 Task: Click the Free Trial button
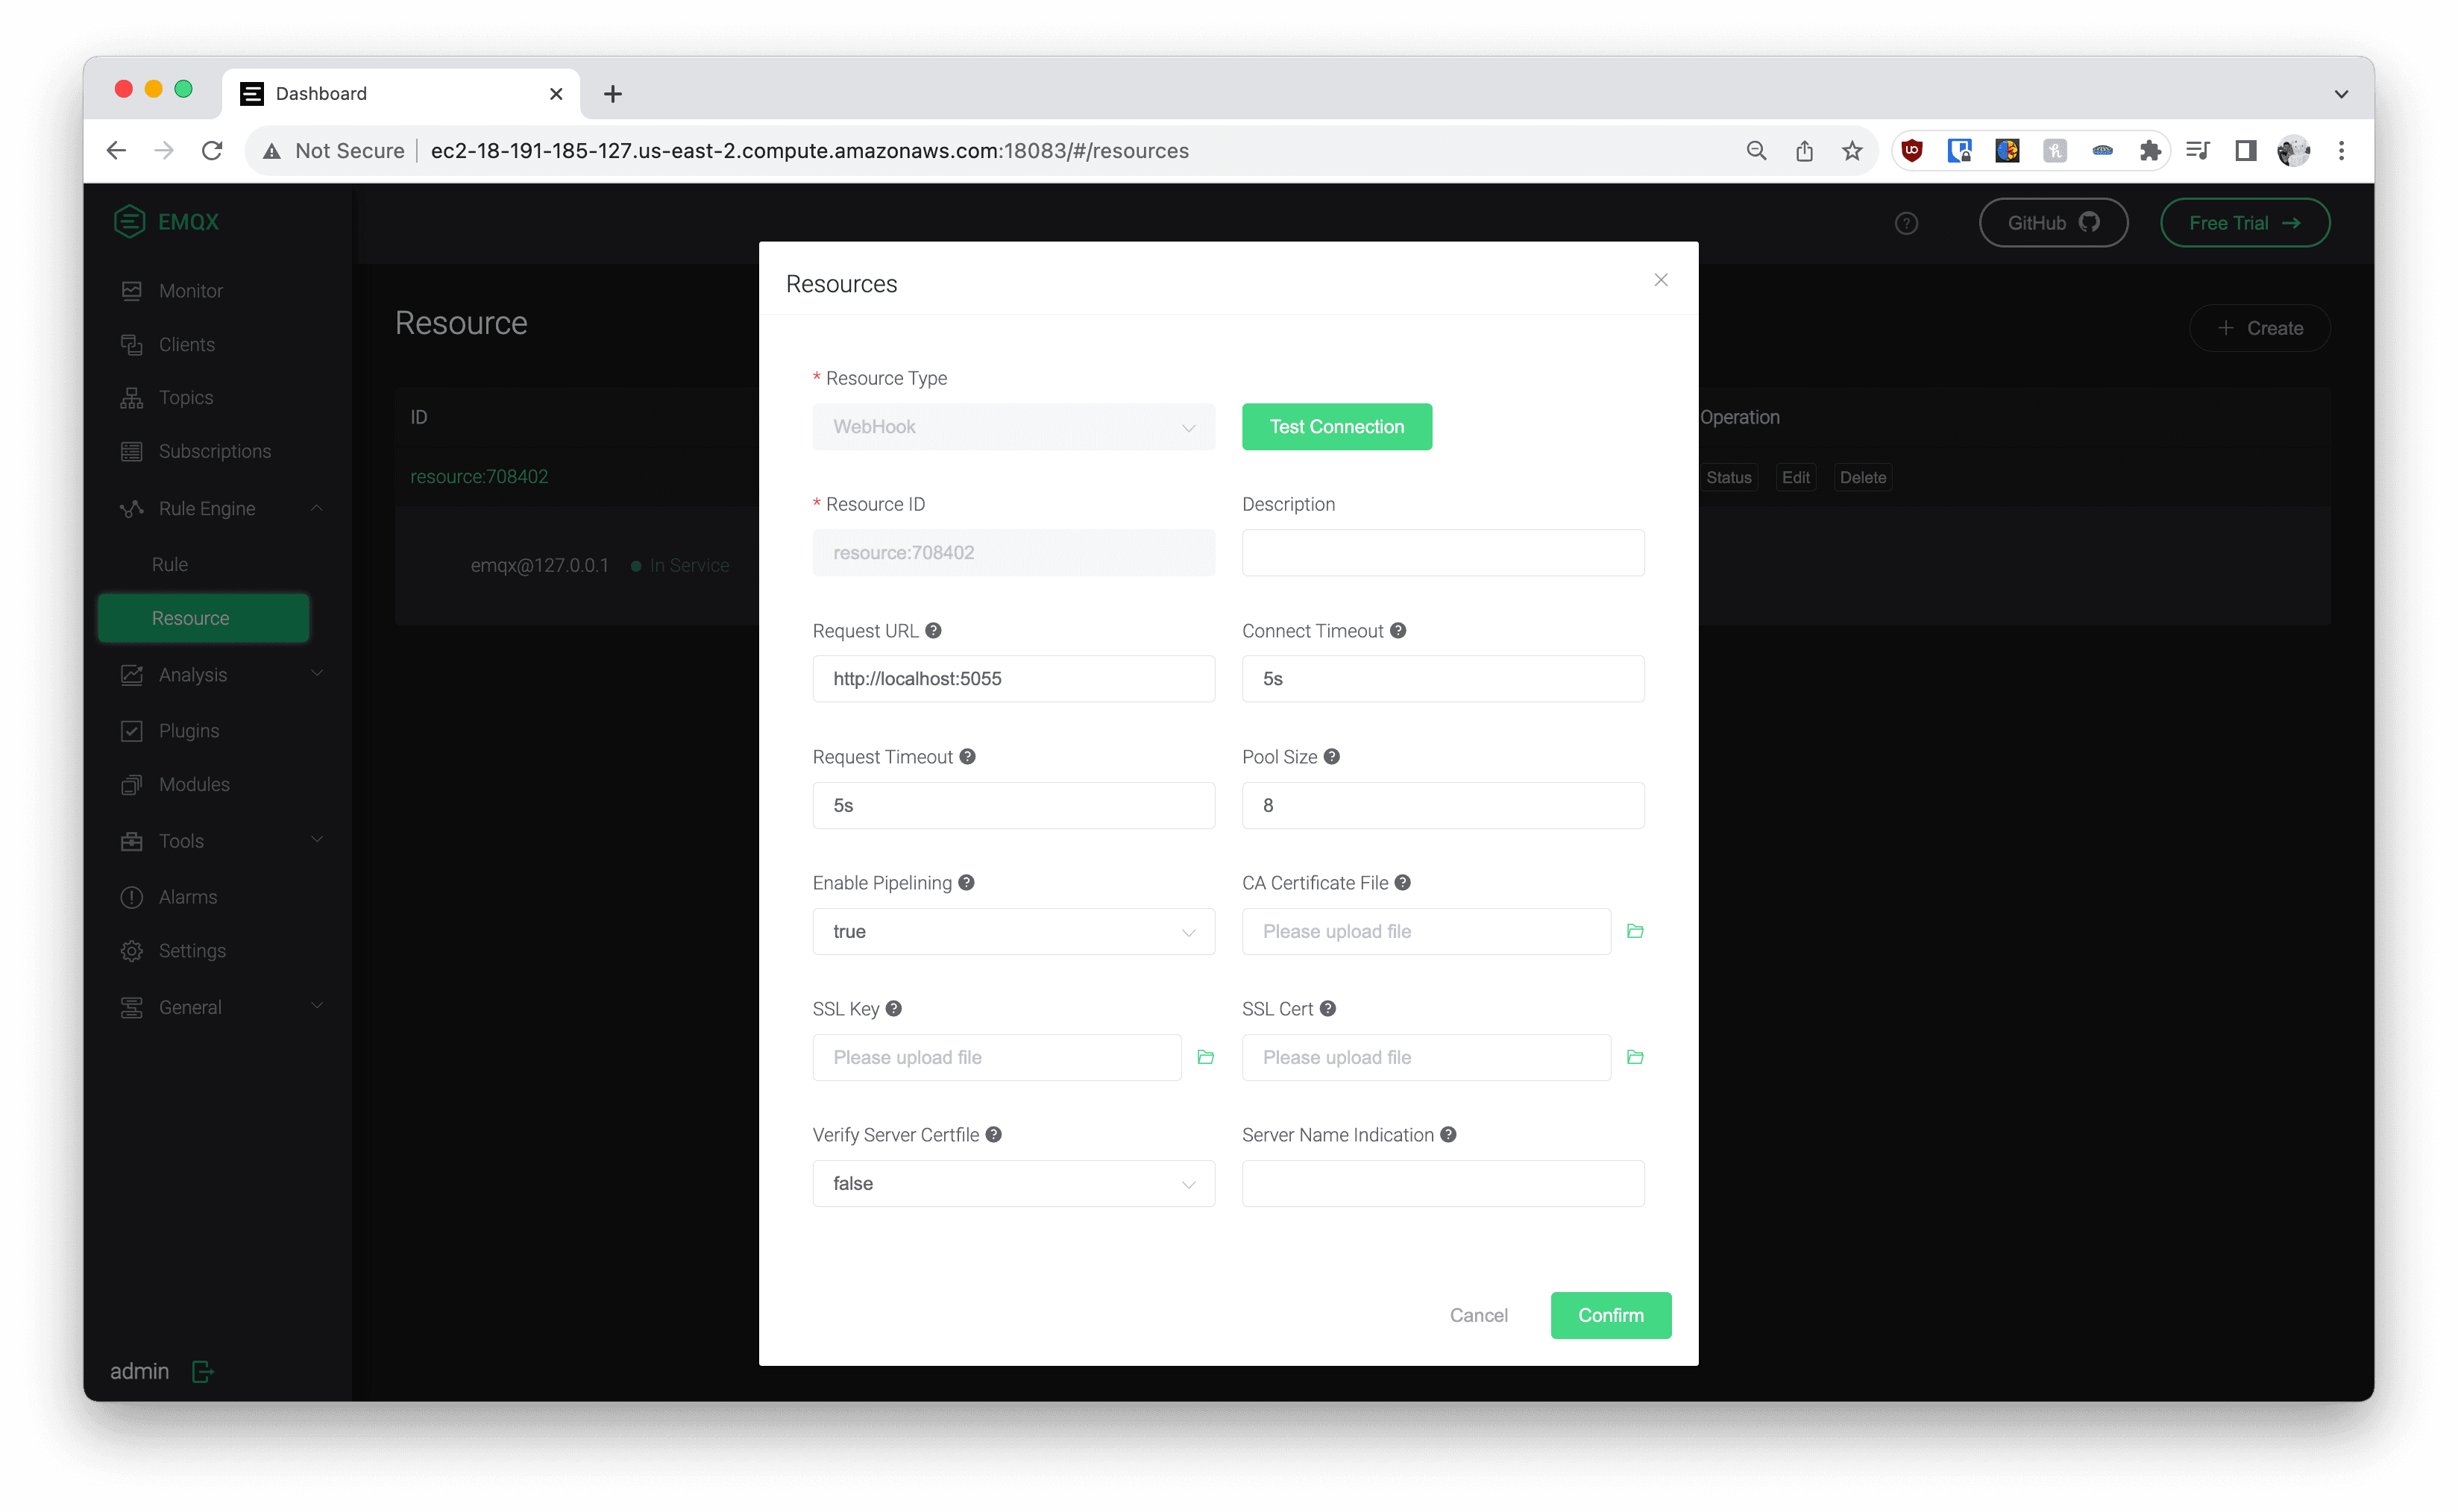click(x=2244, y=222)
